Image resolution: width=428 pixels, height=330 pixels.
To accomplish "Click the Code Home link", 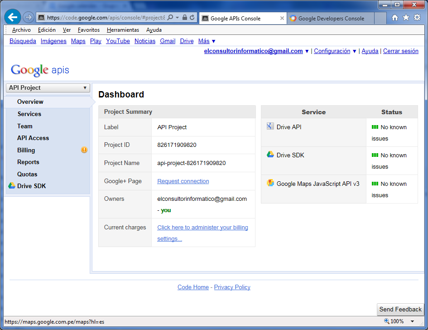I will coord(193,287).
